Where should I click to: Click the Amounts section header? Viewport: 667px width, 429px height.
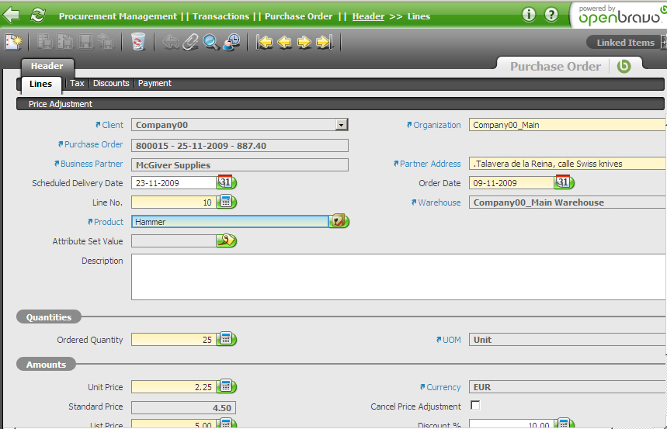tap(47, 365)
